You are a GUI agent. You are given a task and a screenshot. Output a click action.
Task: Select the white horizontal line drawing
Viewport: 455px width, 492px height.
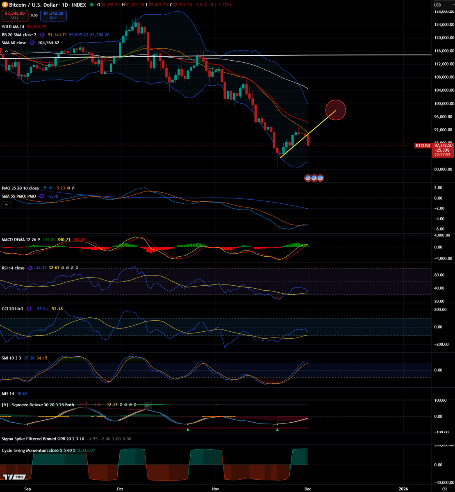pyautogui.click(x=216, y=56)
